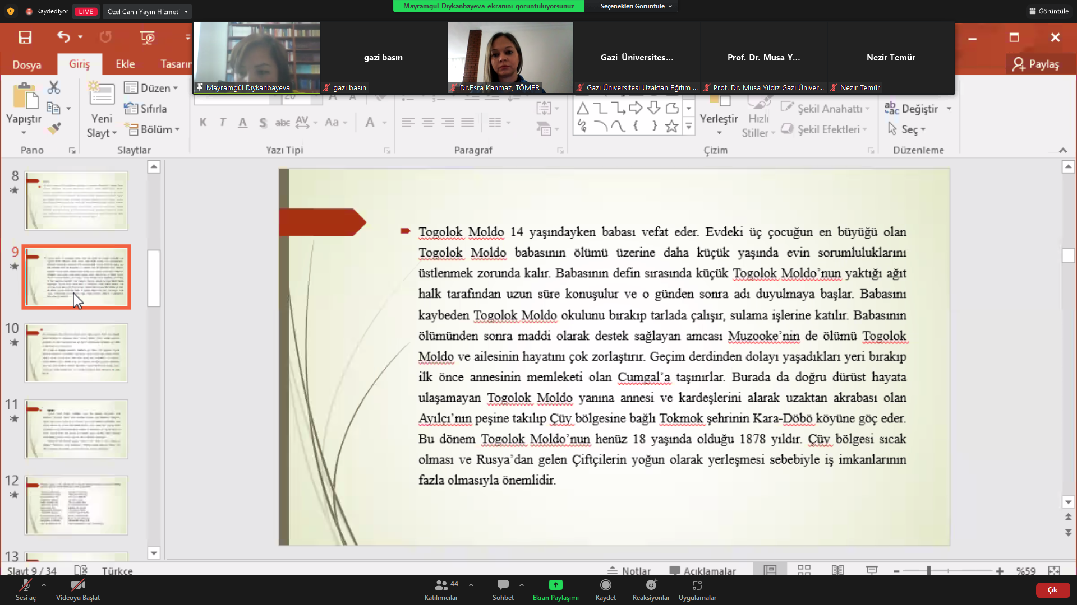This screenshot has height=605, width=1077.
Task: Open Hızlı Stiller quick styles
Action: (758, 118)
